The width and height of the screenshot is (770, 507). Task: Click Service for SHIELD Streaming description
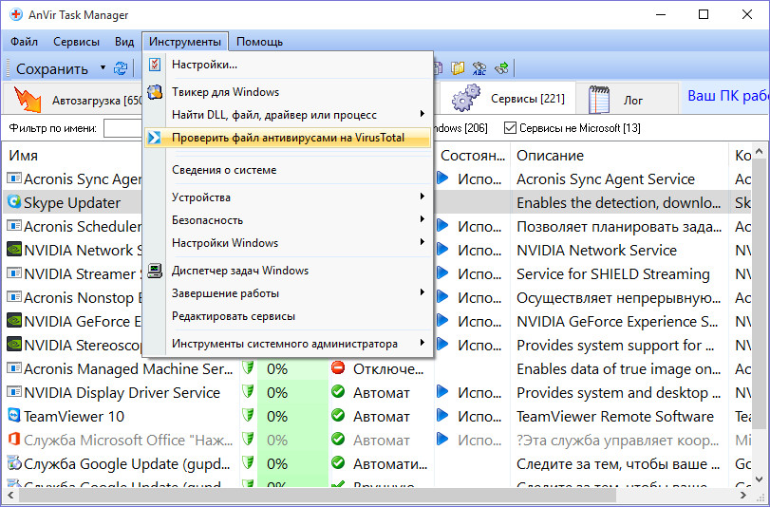612,274
